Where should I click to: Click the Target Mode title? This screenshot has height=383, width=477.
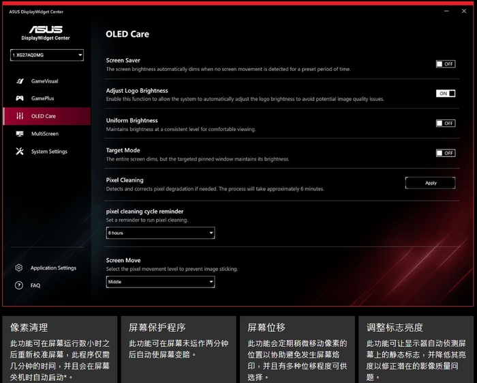coord(123,150)
